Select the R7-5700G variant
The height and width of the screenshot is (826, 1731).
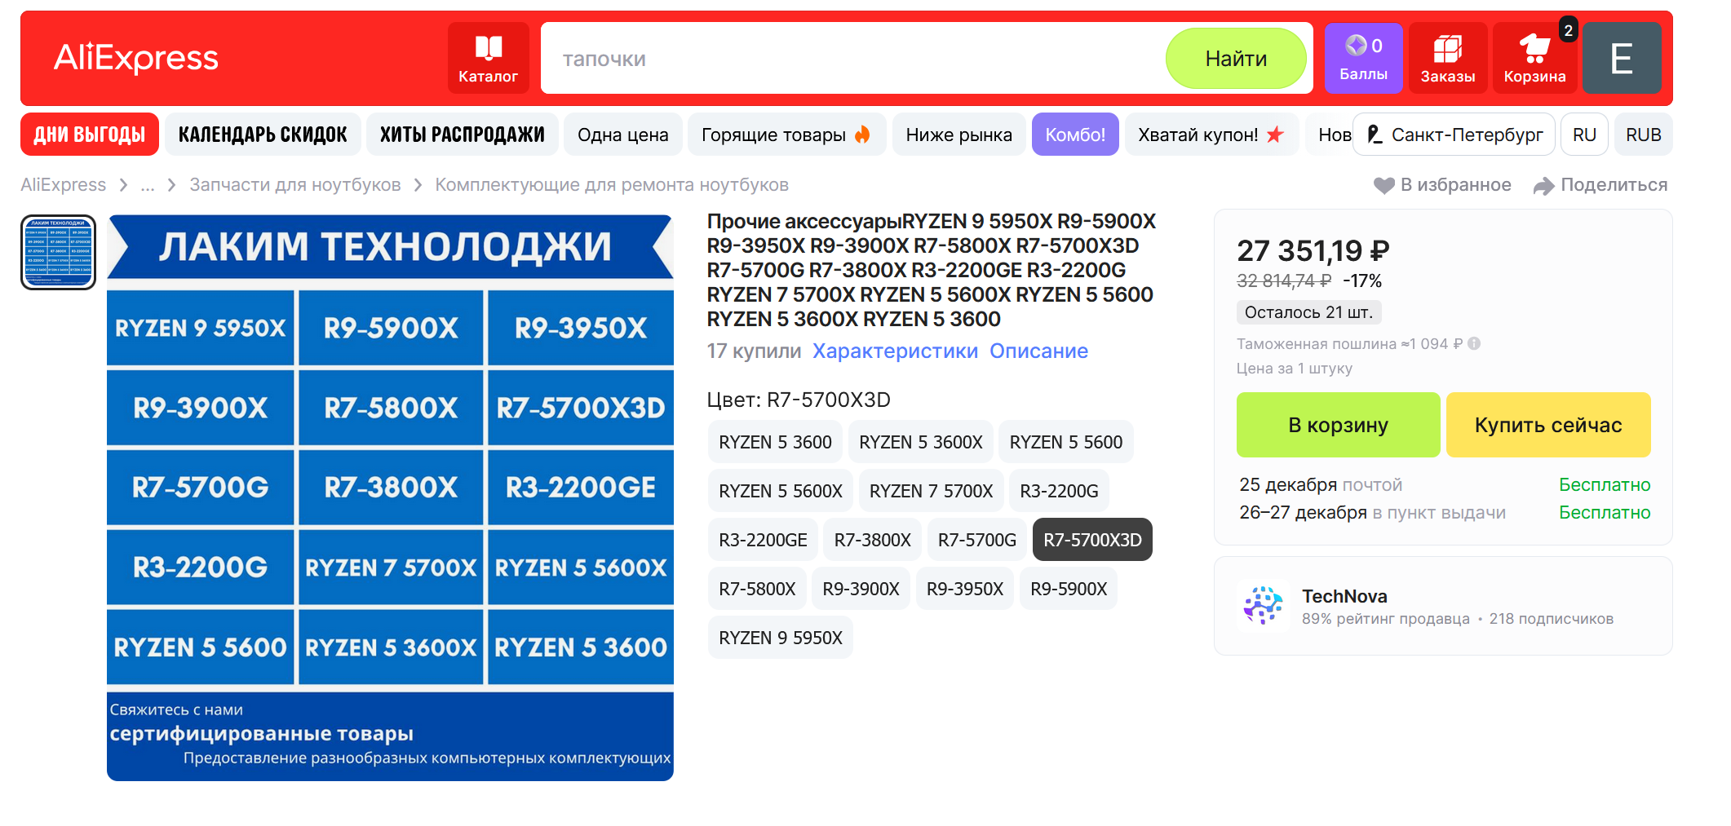pos(977,540)
